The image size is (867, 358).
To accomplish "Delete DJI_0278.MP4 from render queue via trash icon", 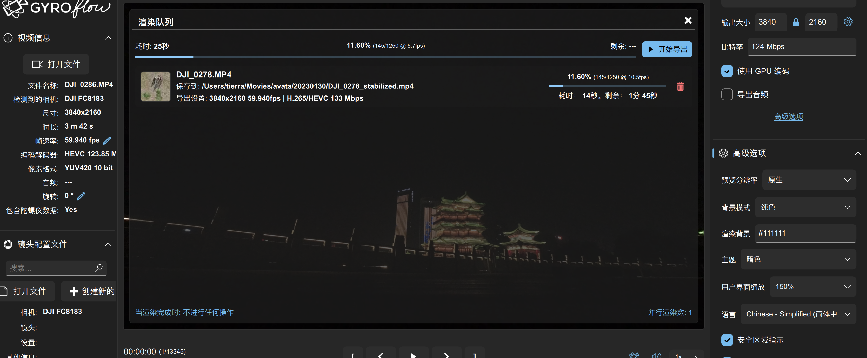I will (680, 86).
